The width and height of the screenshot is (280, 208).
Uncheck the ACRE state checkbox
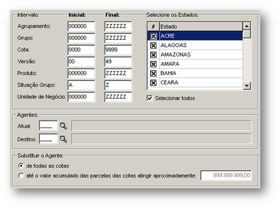(153, 36)
